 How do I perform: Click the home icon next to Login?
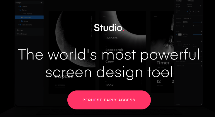[41, 3]
